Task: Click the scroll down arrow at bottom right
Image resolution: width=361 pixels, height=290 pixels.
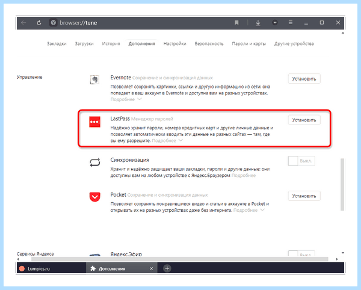Action: (342, 253)
